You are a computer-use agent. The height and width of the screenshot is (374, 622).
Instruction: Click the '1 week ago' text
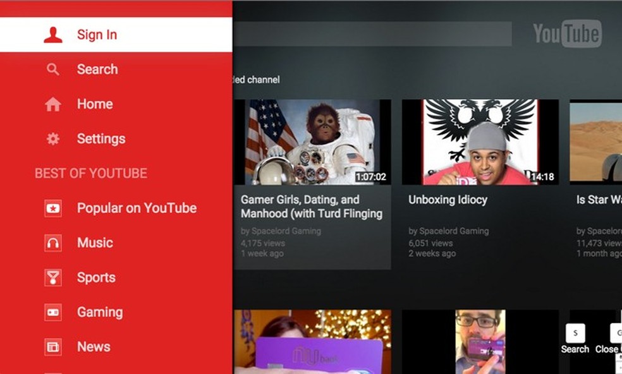(x=262, y=253)
